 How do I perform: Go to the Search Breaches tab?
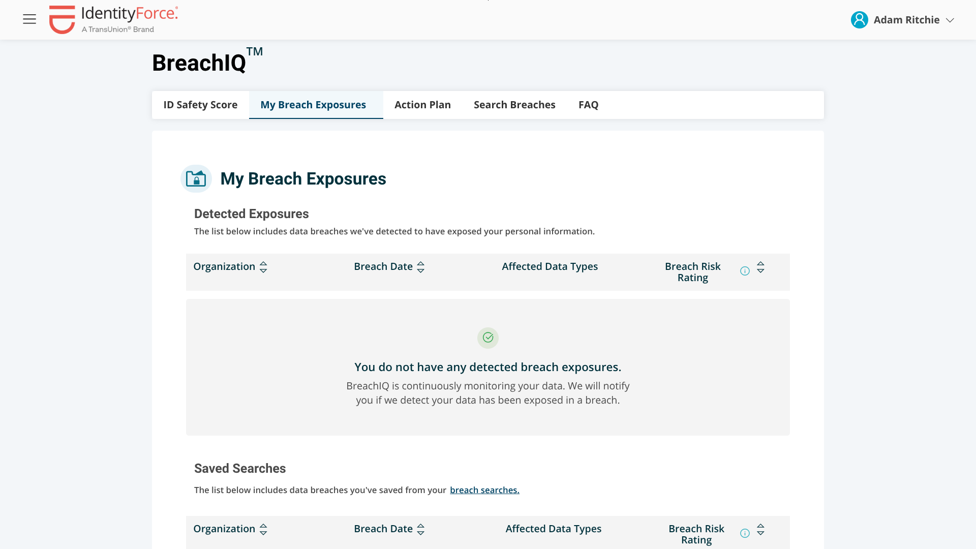coord(514,105)
